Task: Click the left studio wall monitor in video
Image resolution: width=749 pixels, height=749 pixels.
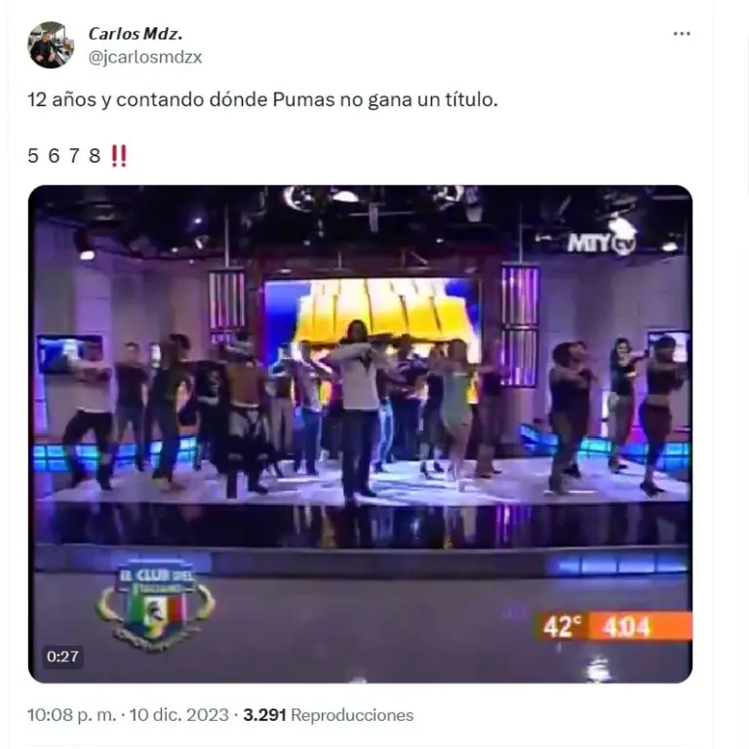Action: (70, 353)
